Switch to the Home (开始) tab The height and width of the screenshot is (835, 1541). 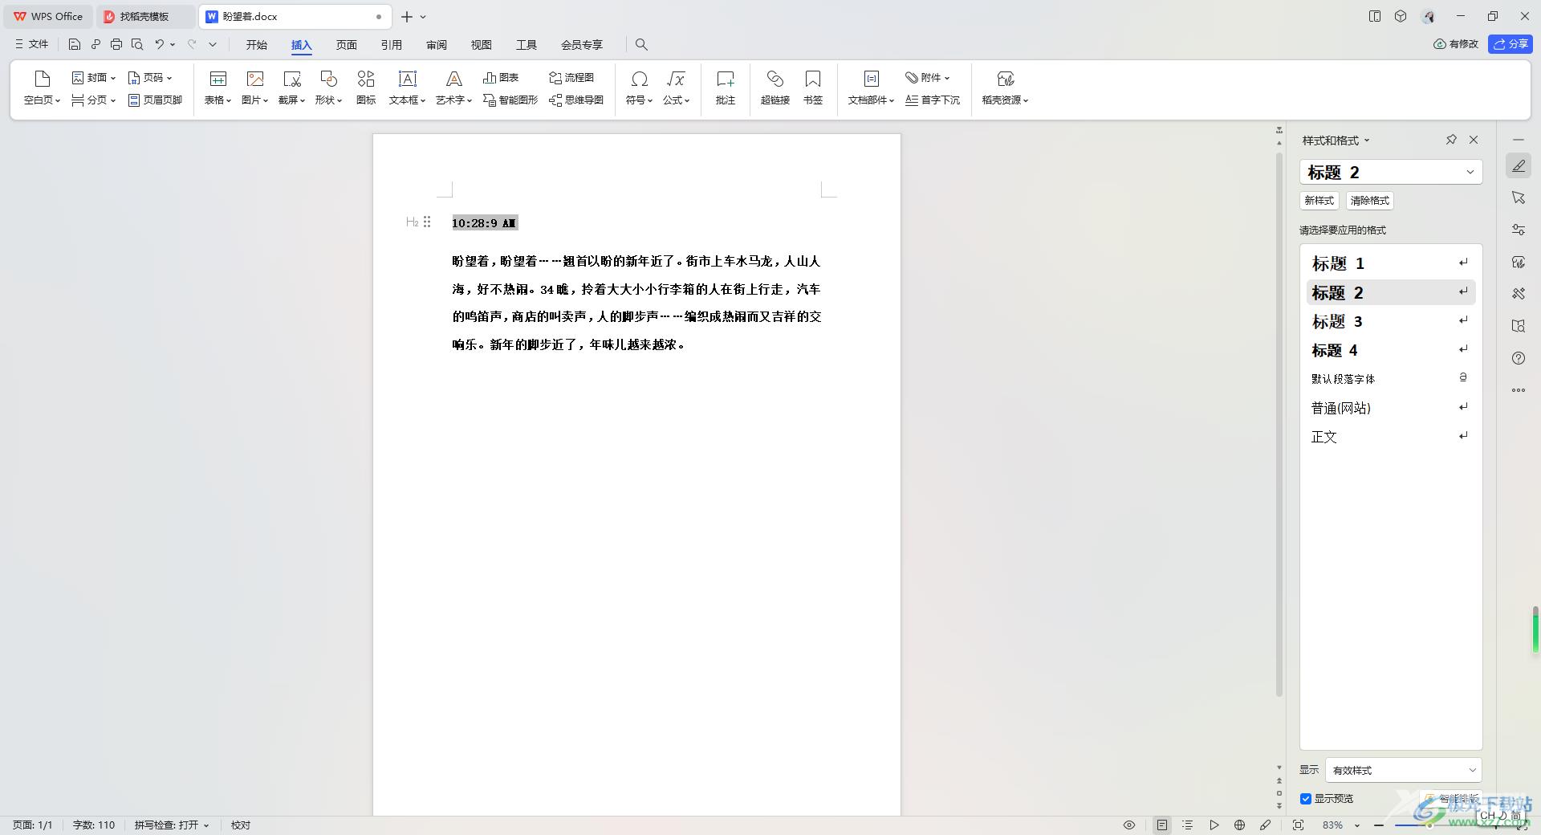coord(257,45)
